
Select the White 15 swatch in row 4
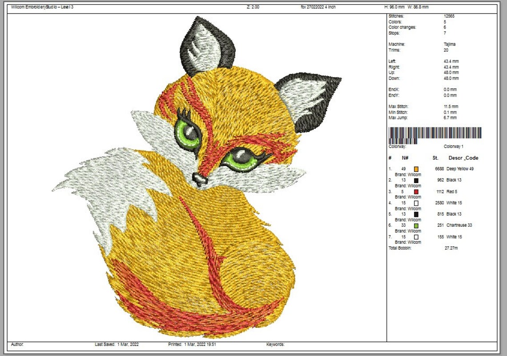[416, 202]
